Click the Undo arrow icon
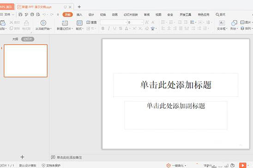253x168 pixels. pyautogui.click(x=44, y=14)
